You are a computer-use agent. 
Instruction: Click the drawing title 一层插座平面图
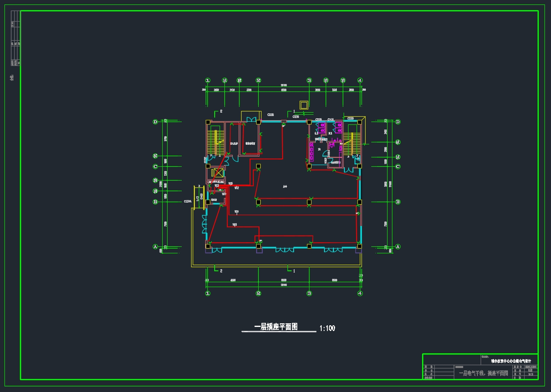[x=276, y=327]
